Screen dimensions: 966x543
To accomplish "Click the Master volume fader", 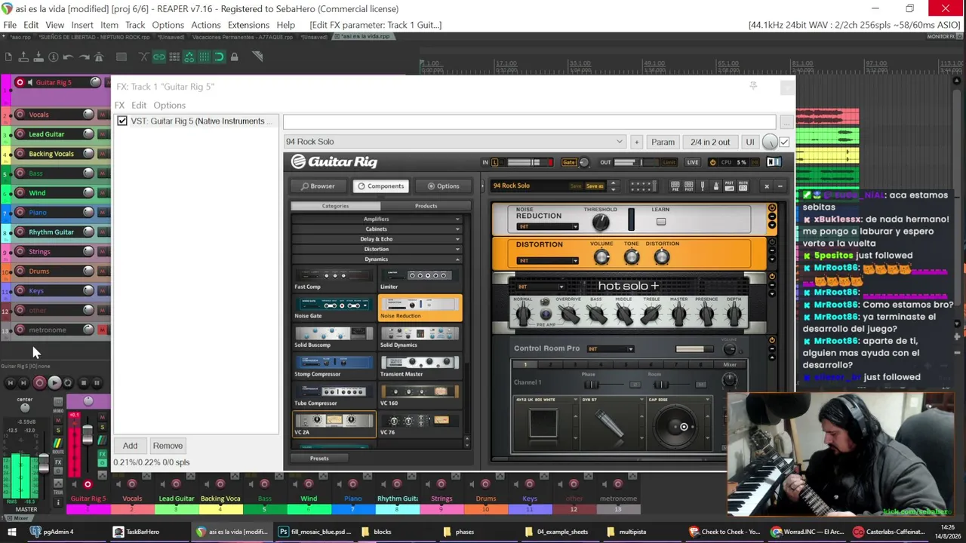I will (44, 462).
